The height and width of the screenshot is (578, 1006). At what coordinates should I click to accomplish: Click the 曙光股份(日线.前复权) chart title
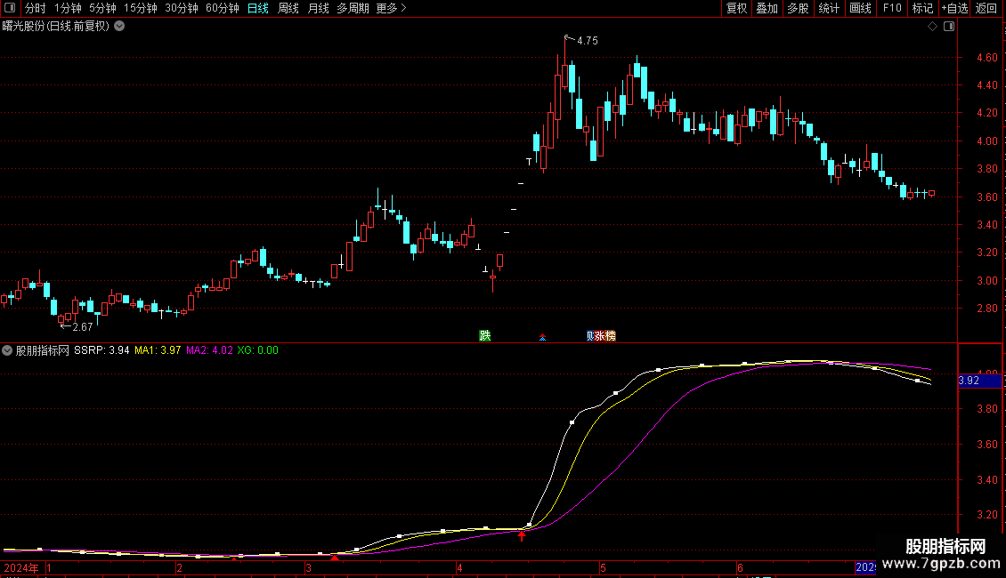click(56, 27)
